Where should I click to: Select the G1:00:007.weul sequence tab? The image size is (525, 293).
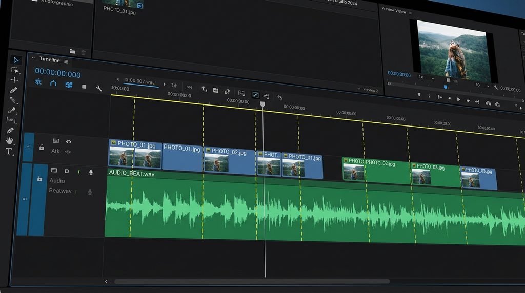coord(140,81)
